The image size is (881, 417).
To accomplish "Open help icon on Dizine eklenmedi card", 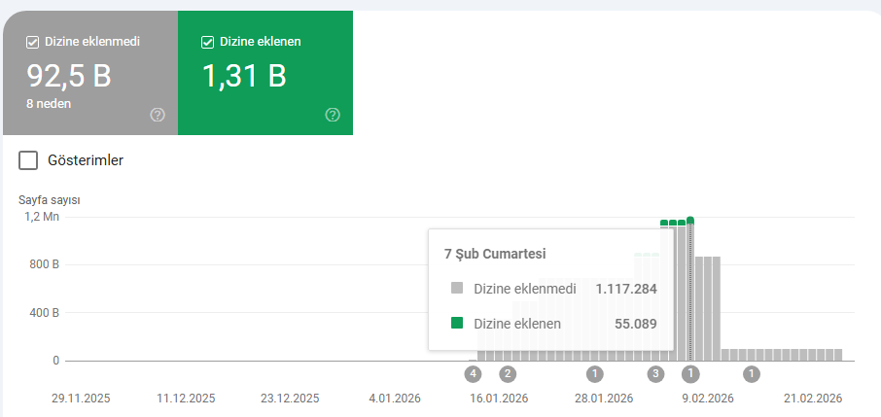I will (x=158, y=115).
